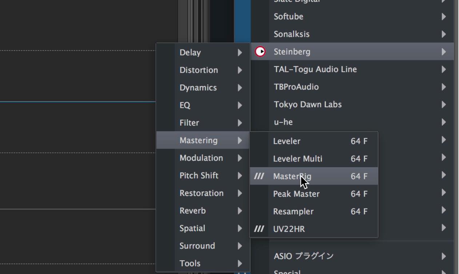Select the Peak Master plugin

pos(314,194)
